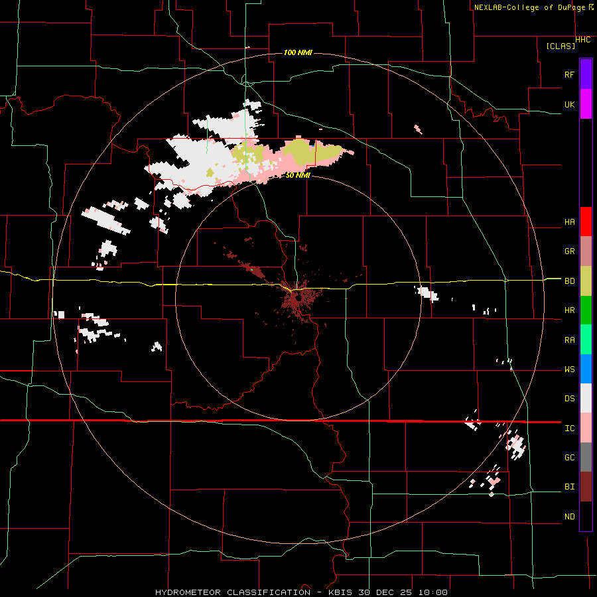Click the HHC product label
The height and width of the screenshot is (597, 597).
coord(582,40)
